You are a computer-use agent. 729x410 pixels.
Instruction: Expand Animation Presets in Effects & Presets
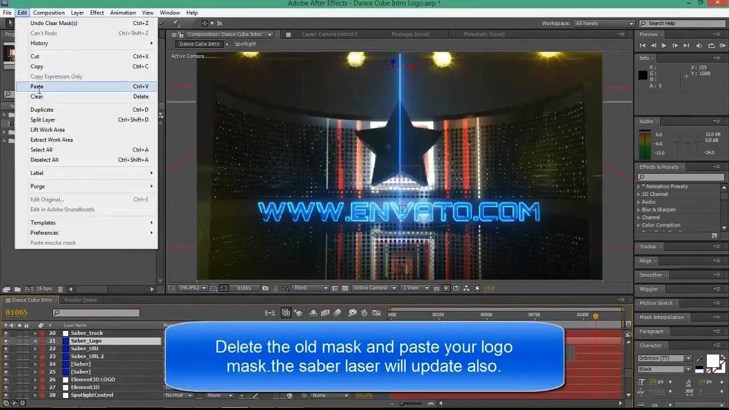pos(638,186)
